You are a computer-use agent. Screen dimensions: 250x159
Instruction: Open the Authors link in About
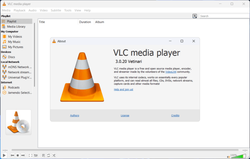(x=75, y=115)
